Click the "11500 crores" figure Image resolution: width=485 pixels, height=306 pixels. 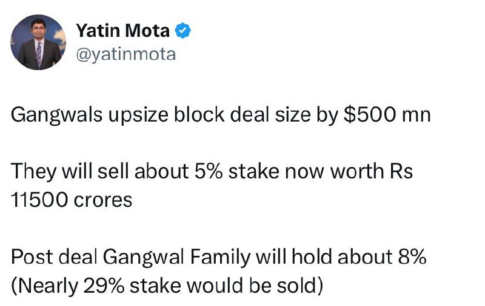[x=72, y=200]
